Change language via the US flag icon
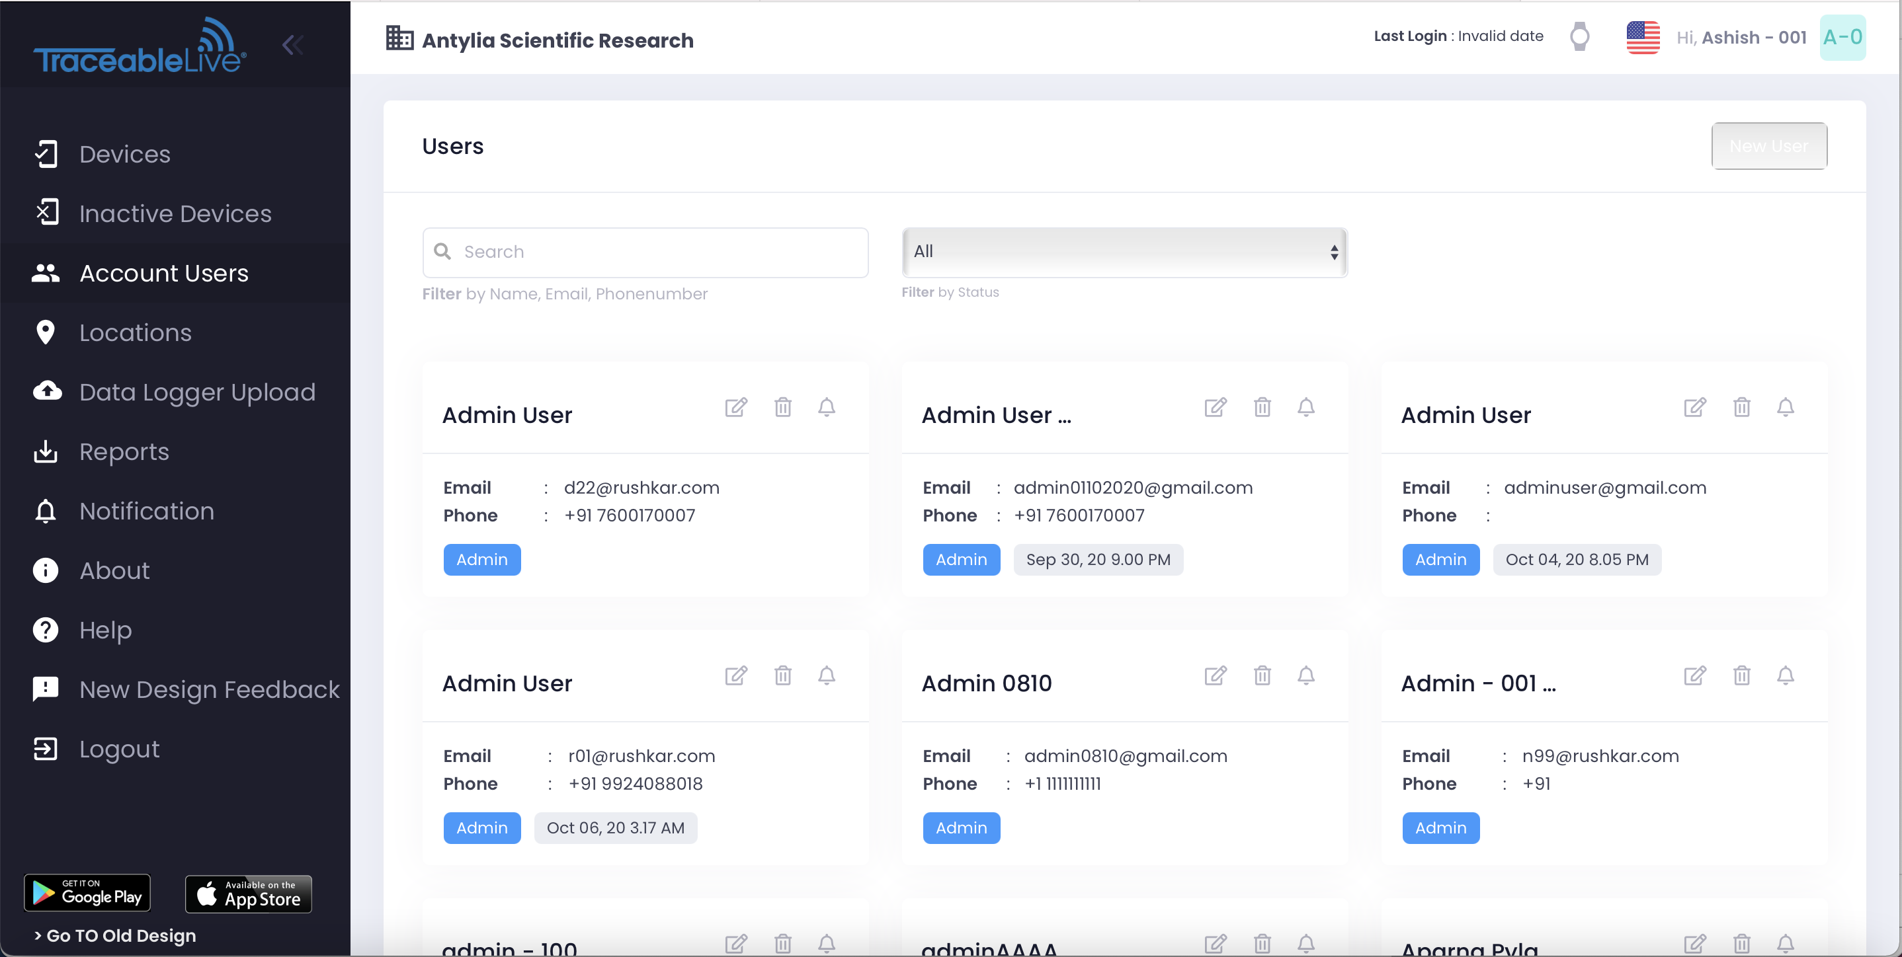Image resolution: width=1902 pixels, height=957 pixels. click(1643, 38)
